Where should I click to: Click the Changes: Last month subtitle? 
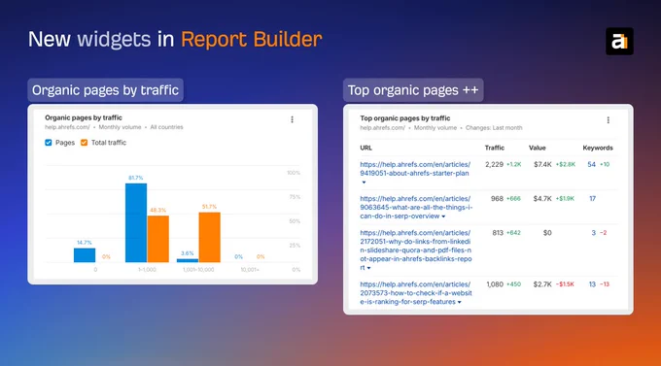494,127
